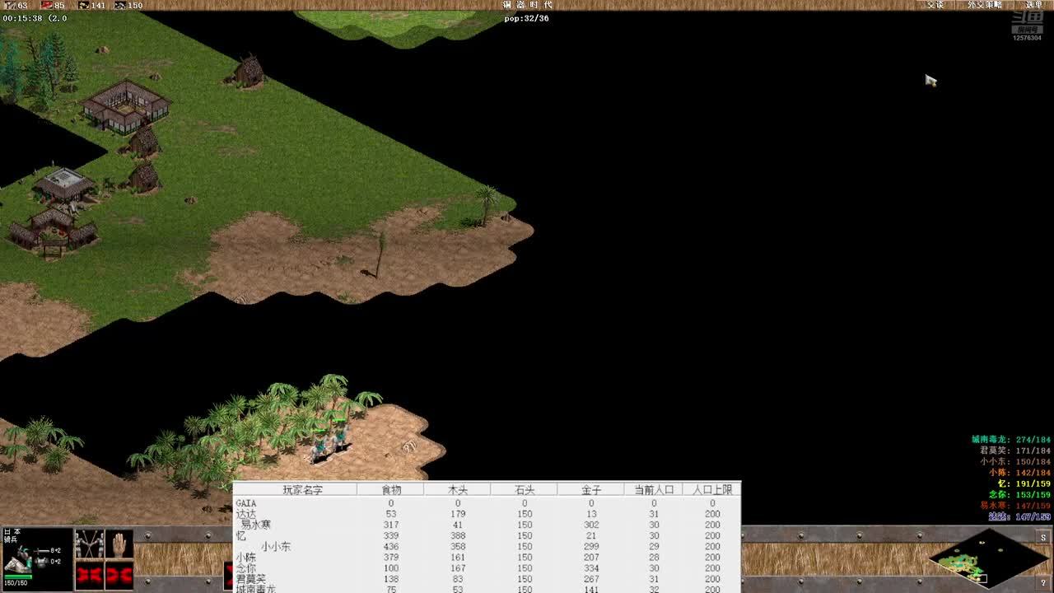Select the hand stop command icon

pyautogui.click(x=119, y=544)
